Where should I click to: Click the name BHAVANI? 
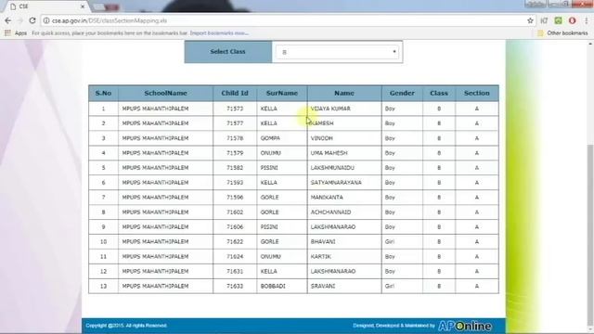click(x=323, y=241)
